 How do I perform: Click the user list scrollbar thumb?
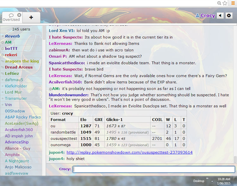(44, 32)
